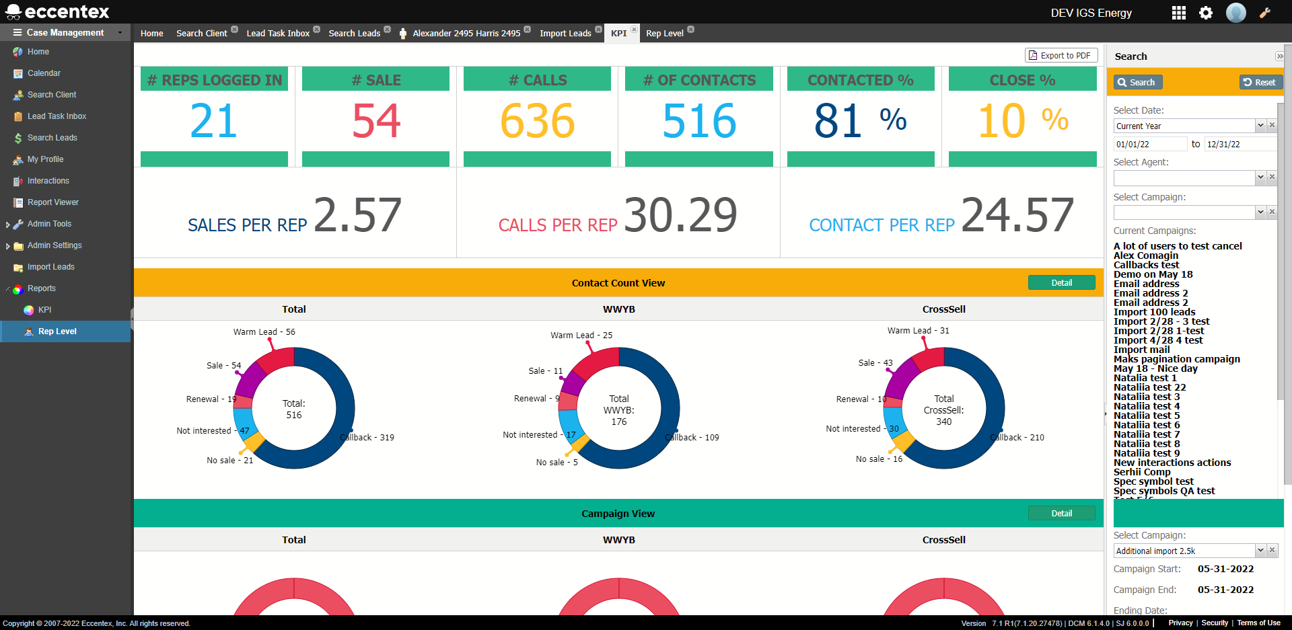
Task: Click the wrench tools icon
Action: [1265, 13]
